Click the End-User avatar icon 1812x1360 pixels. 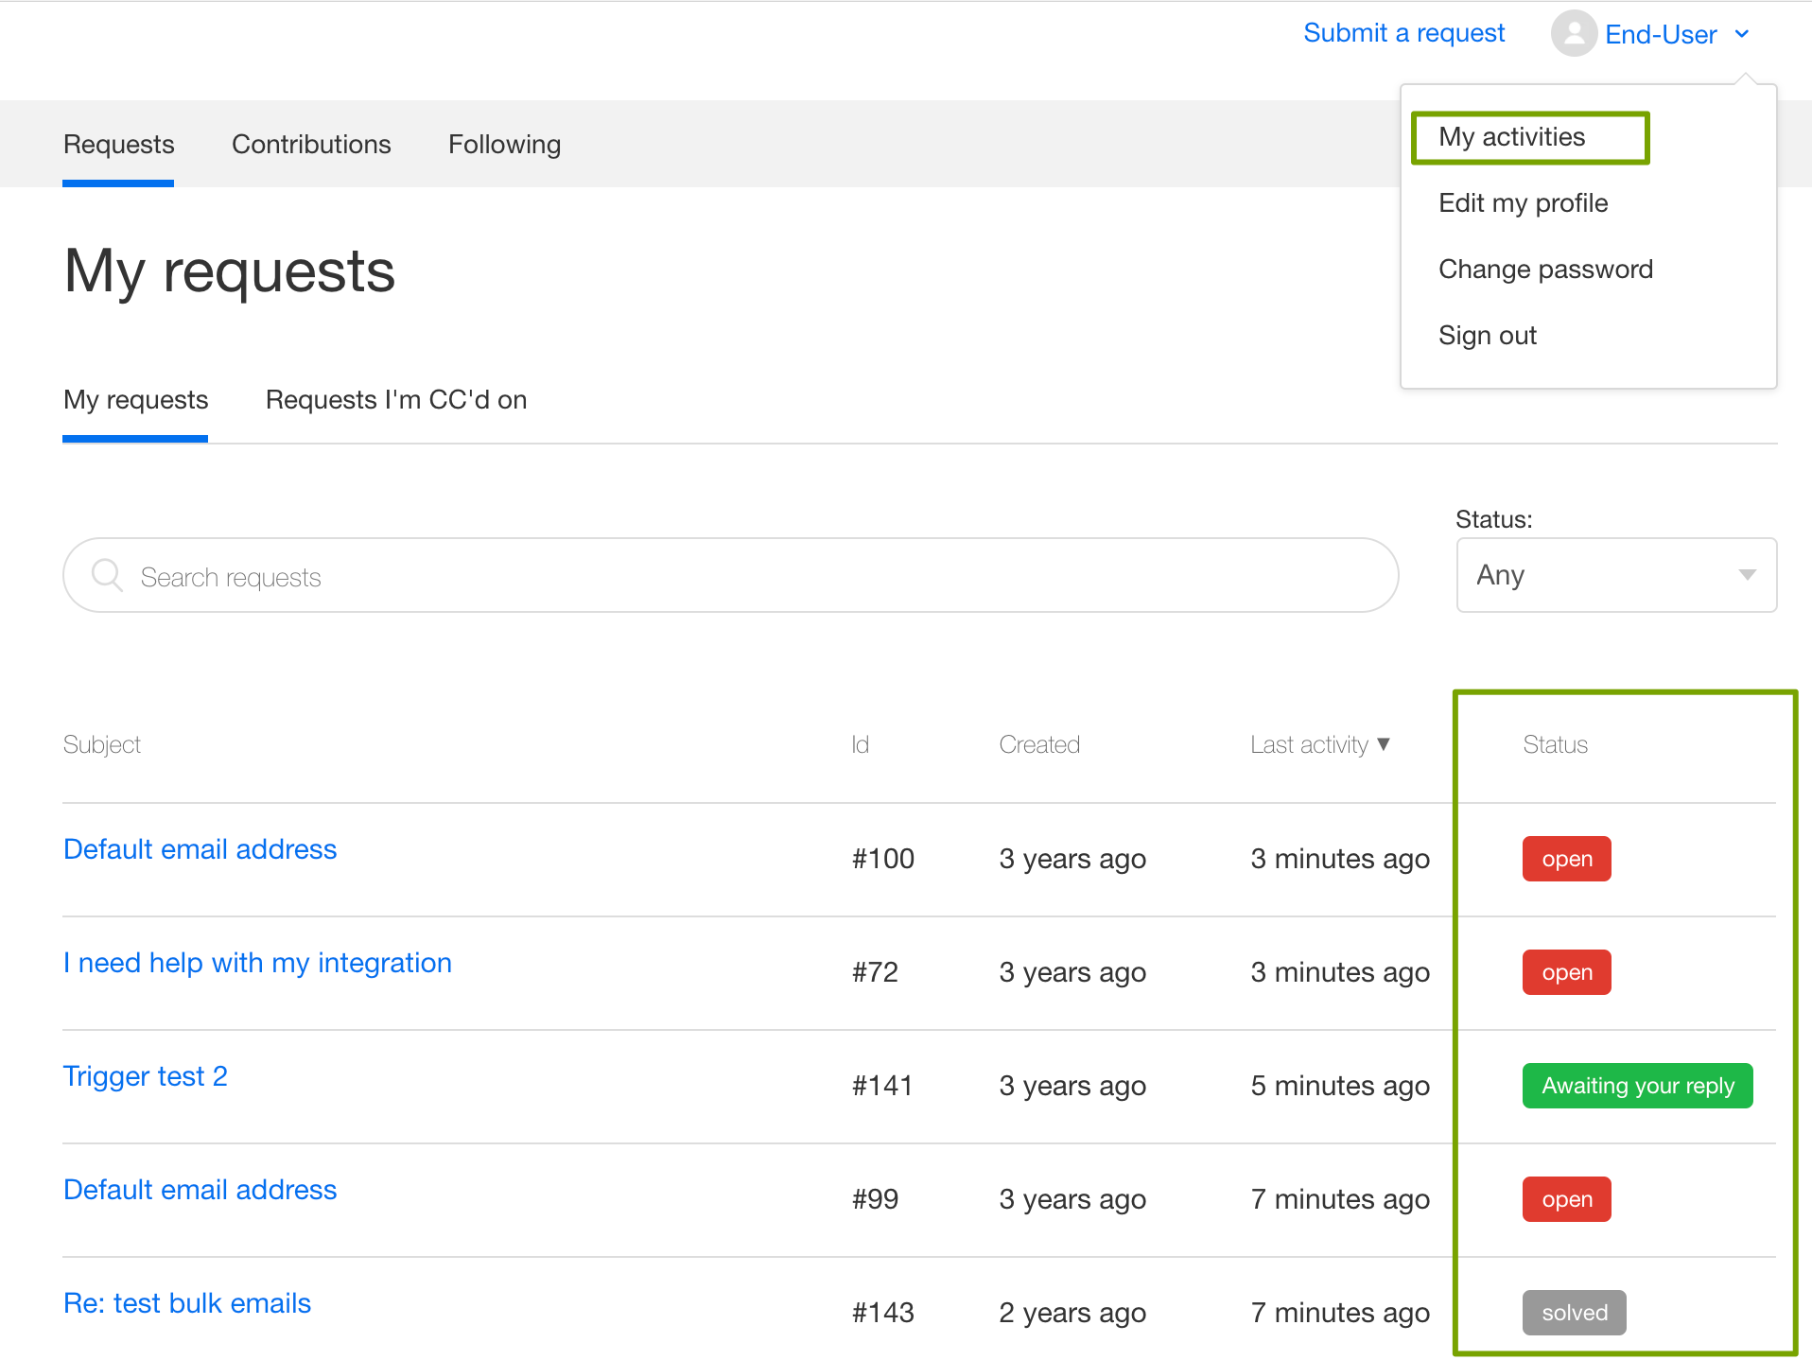(1573, 34)
